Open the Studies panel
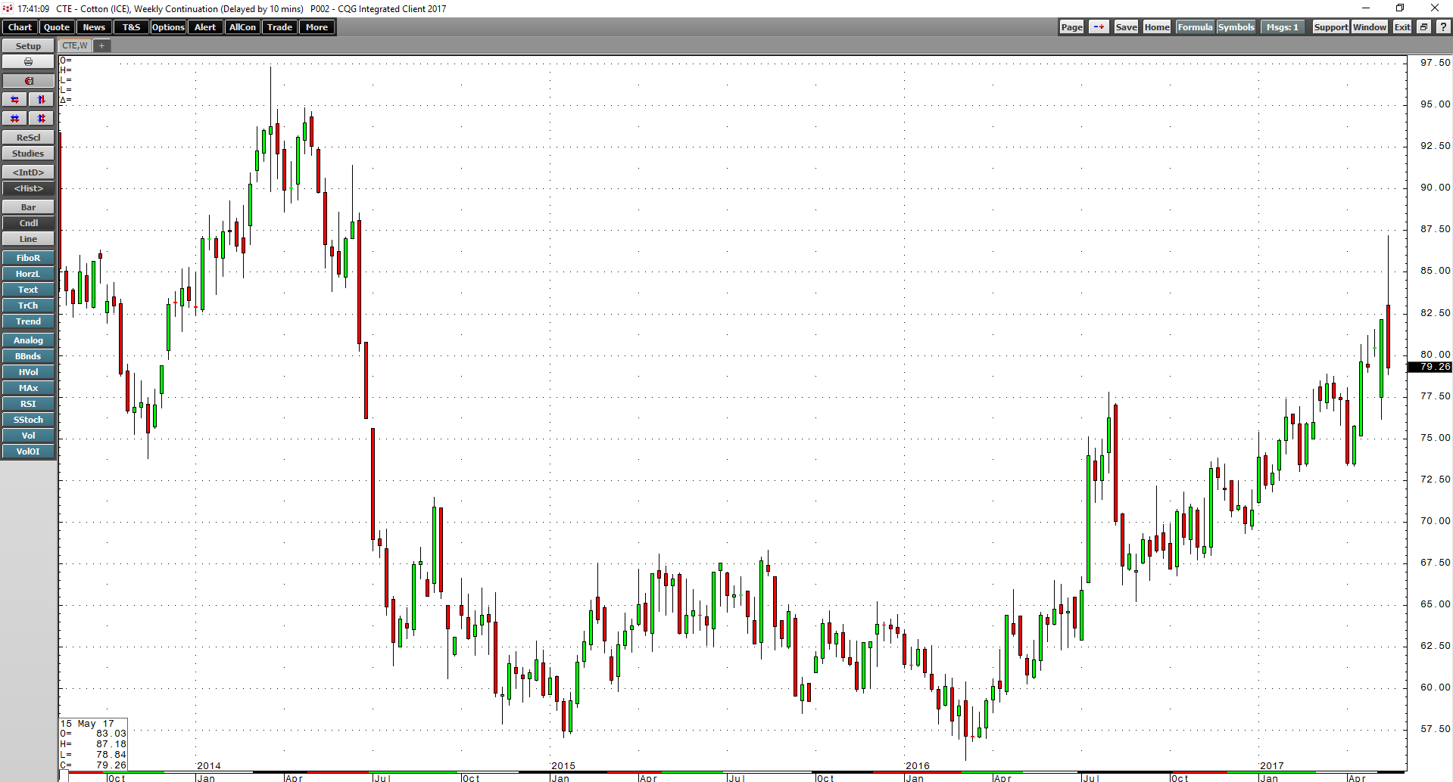The image size is (1453, 782). point(28,153)
